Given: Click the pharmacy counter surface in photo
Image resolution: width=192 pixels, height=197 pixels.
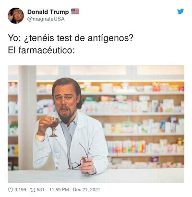Looking at the screenshot, I should click(96, 176).
